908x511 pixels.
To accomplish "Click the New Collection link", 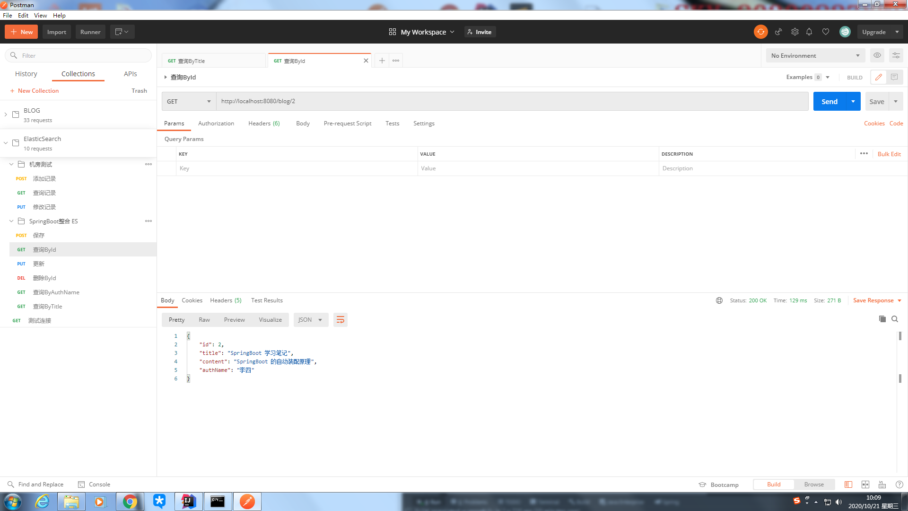I will point(38,91).
